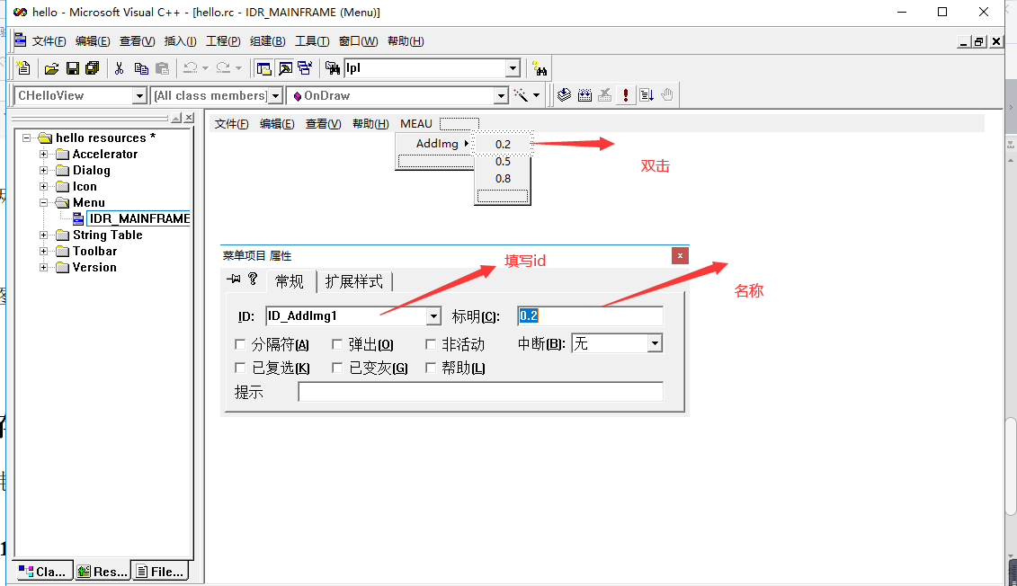The image size is (1017, 586).
Task: Click the Compile icon on the build toolbar
Action: (x=564, y=94)
